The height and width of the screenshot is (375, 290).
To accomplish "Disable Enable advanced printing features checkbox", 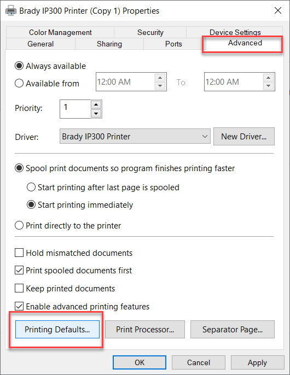I will (19, 306).
